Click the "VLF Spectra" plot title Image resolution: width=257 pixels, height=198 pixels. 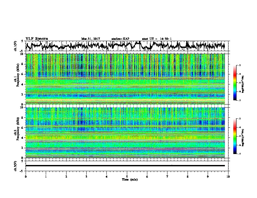(37, 39)
